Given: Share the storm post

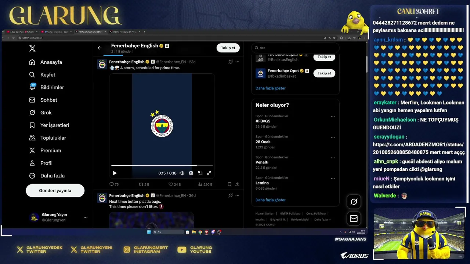Looking at the screenshot, I should (x=237, y=184).
